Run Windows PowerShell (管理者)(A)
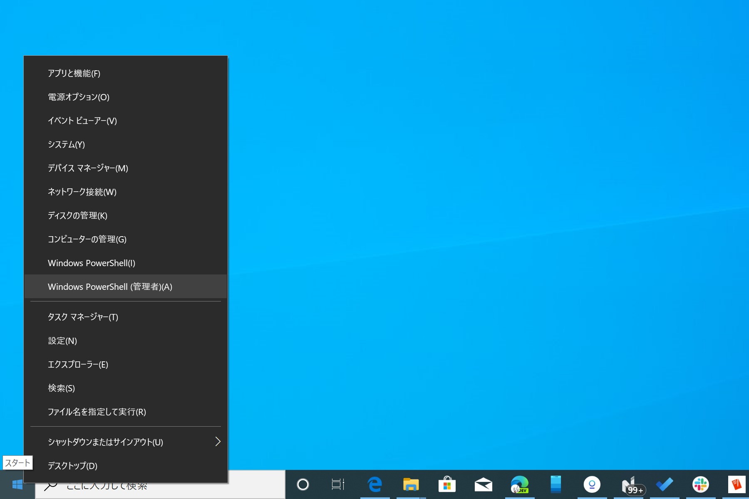This screenshot has width=749, height=499. point(125,287)
